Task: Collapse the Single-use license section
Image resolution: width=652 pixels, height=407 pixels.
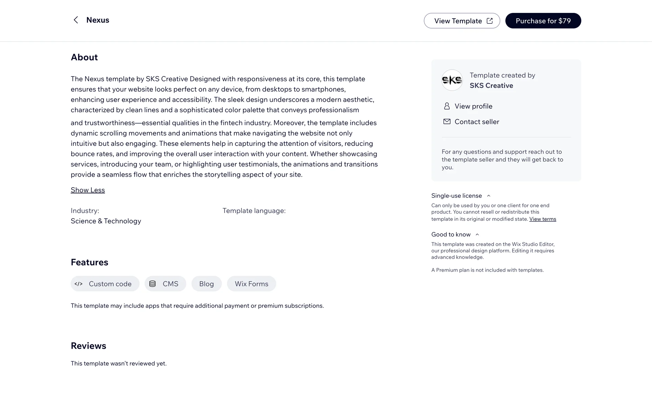Action: [489, 196]
